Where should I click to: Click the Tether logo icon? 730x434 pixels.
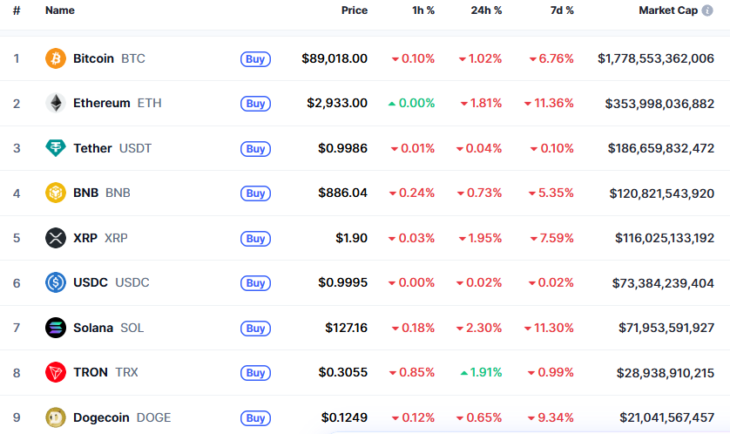[x=56, y=148]
